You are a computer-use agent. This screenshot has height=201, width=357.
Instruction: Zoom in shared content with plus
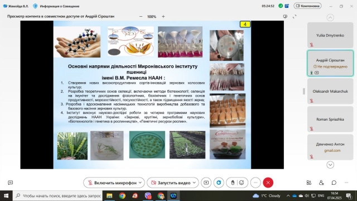click(x=163, y=16)
